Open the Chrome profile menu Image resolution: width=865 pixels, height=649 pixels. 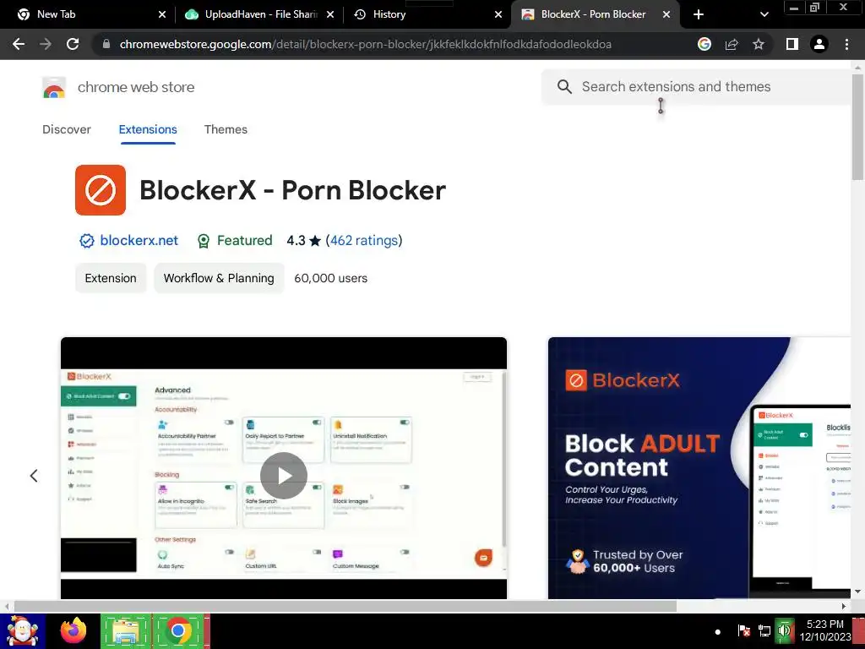[819, 44]
